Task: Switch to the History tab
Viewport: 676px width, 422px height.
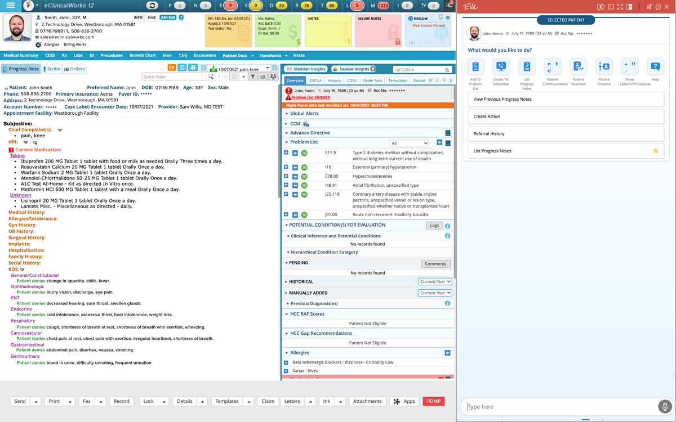Action: (335, 80)
